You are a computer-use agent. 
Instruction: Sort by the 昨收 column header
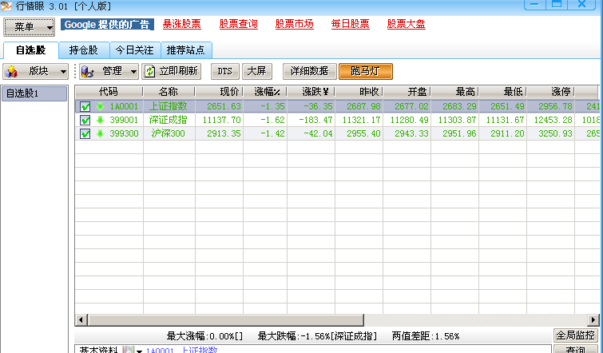[359, 92]
